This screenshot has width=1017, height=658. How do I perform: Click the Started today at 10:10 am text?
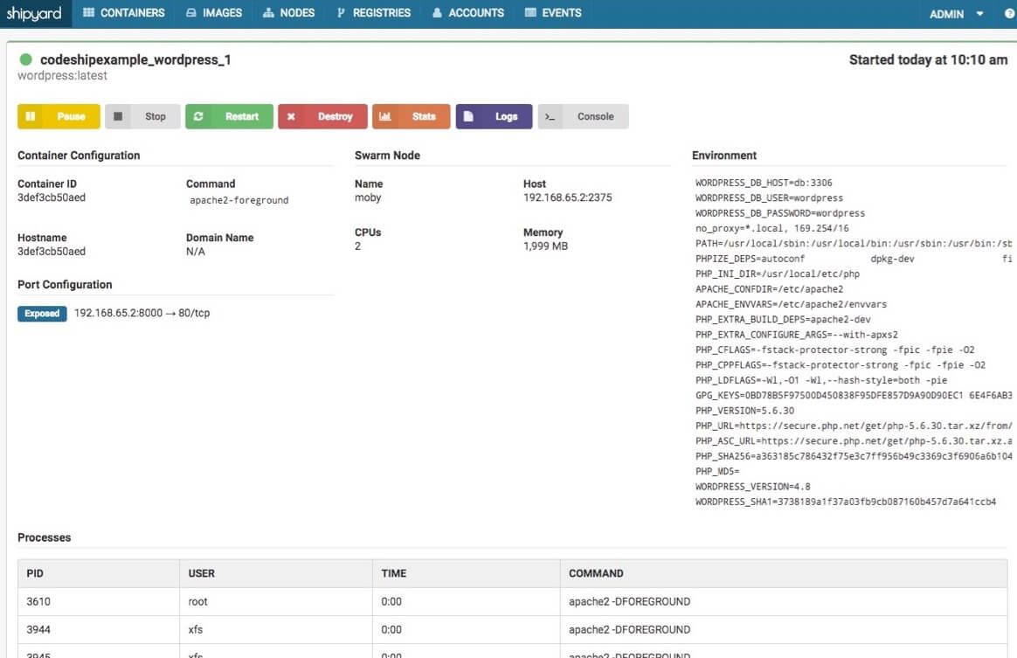(928, 59)
